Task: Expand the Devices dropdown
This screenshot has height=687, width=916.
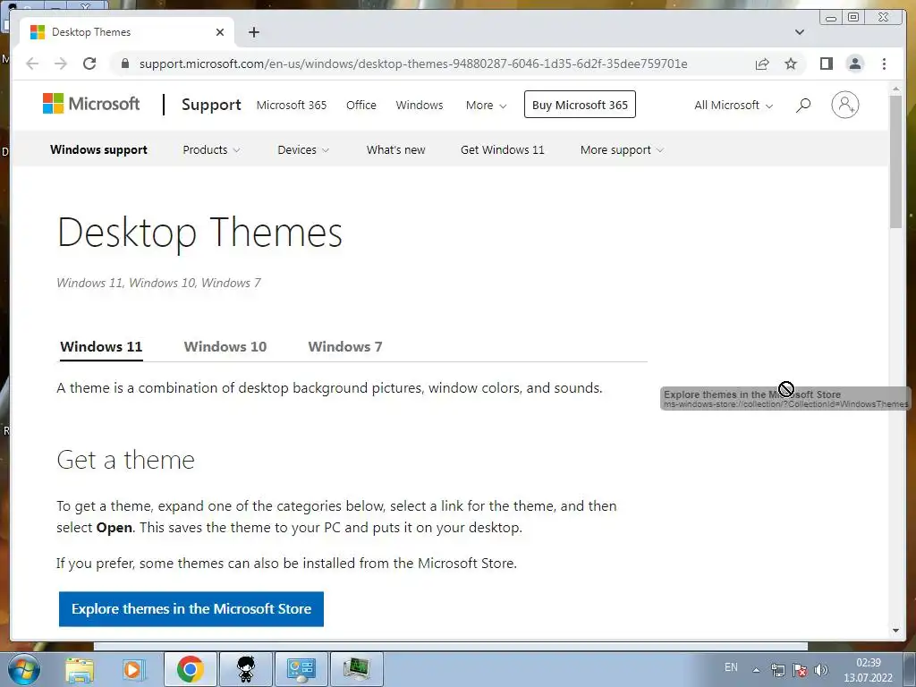Action: (303, 149)
